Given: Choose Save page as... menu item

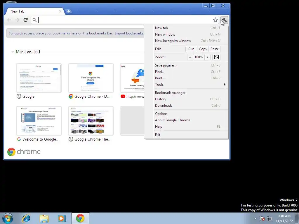Looking at the screenshot, I should pyautogui.click(x=191, y=65).
